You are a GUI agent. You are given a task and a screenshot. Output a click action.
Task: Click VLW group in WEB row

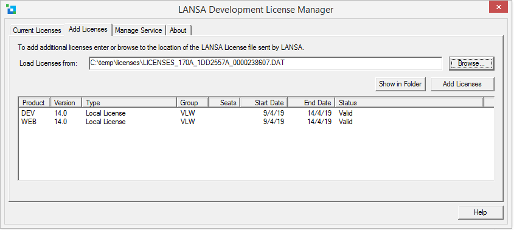click(x=187, y=122)
